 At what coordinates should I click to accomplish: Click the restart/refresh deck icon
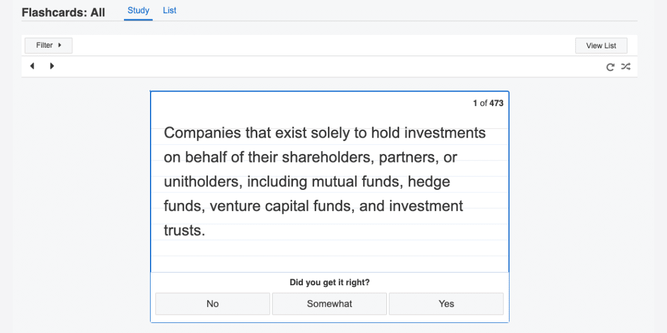click(x=610, y=67)
